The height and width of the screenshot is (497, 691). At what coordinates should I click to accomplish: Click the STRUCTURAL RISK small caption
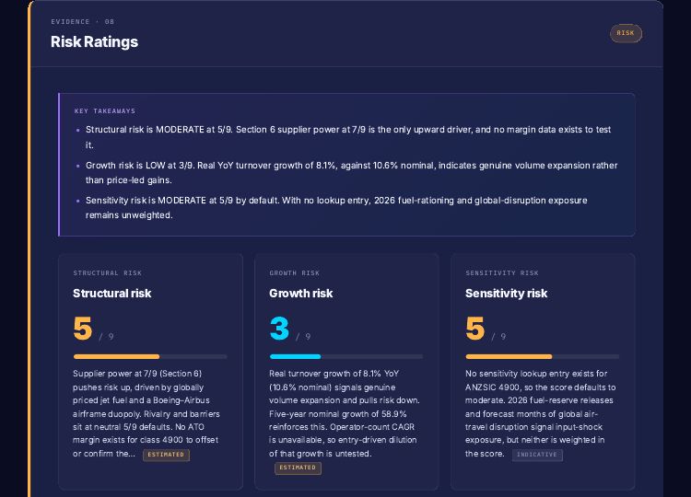click(x=108, y=273)
